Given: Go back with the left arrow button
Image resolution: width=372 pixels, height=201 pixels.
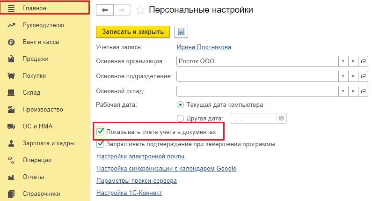Looking at the screenshot, I should 105,10.
